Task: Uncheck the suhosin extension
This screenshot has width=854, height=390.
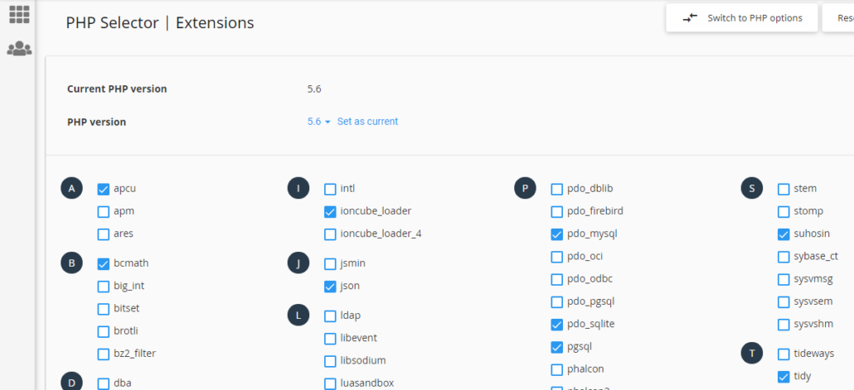Action: pyautogui.click(x=784, y=234)
